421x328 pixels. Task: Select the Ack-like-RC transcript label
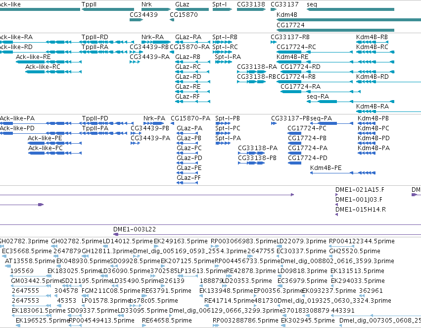[x=43, y=67]
